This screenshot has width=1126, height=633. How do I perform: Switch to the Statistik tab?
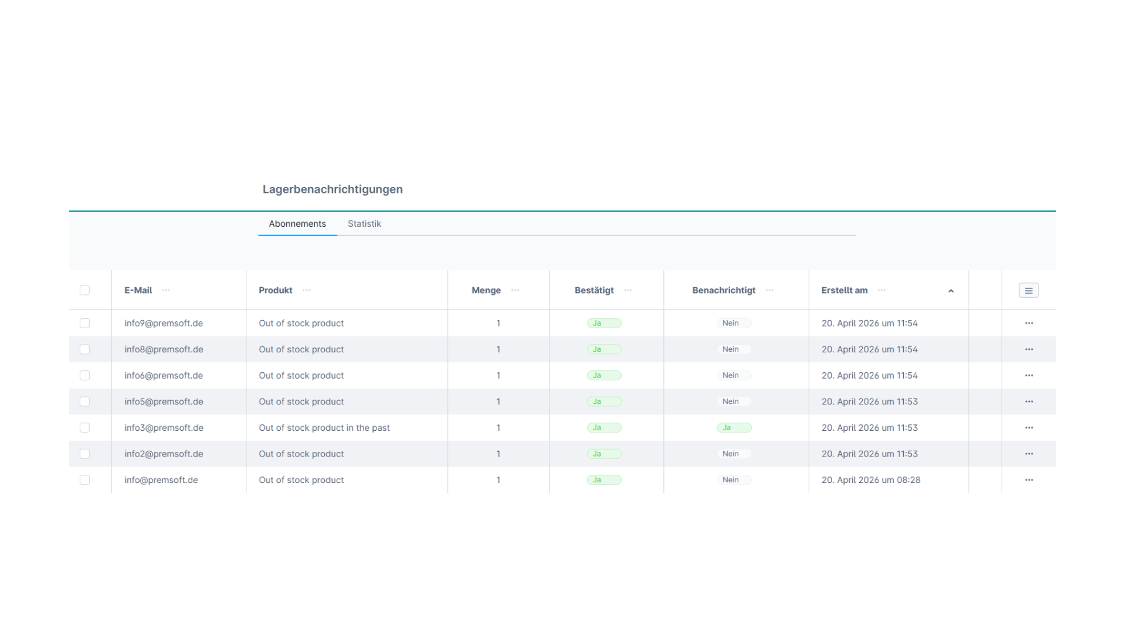click(364, 224)
